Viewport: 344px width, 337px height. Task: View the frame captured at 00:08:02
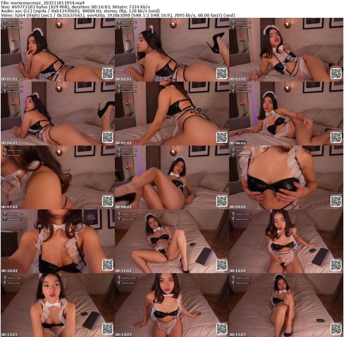pyautogui.click(x=172, y=177)
